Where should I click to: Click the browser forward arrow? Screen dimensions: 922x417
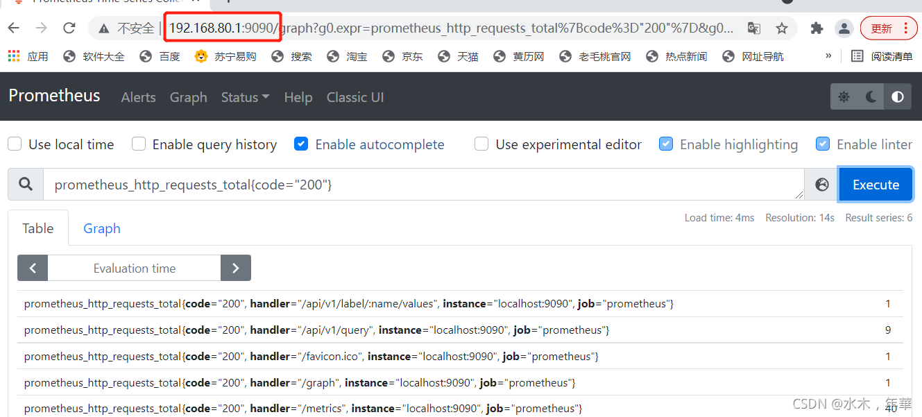[42, 28]
